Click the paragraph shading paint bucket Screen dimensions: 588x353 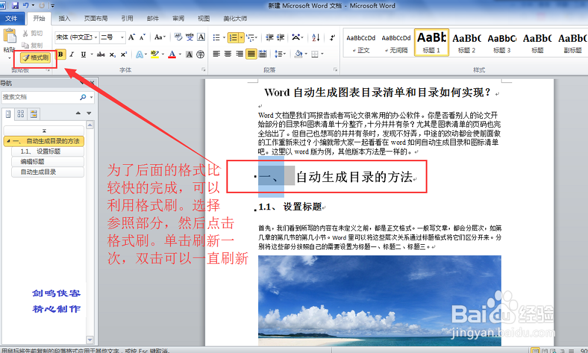point(298,54)
